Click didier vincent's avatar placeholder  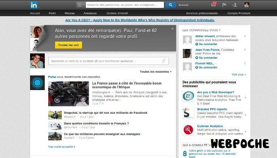(x=187, y=40)
